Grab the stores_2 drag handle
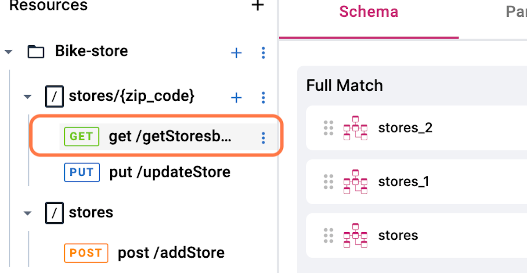This screenshot has height=273, width=527. click(328, 128)
